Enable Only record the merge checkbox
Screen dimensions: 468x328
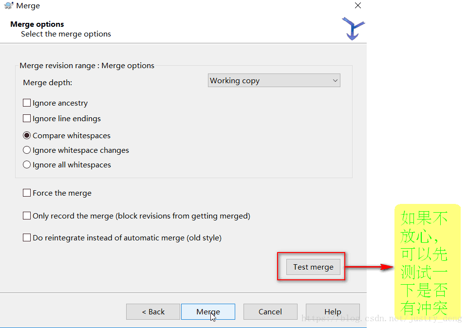click(27, 216)
